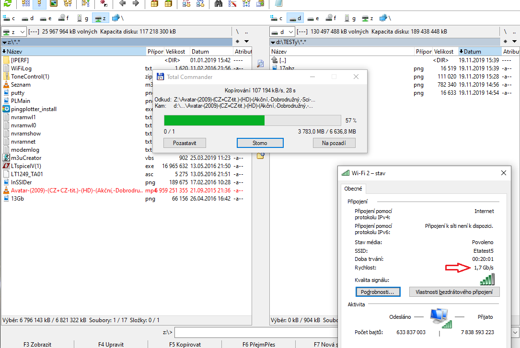Open the left panel drive dropdown z
The image size is (520, 348).
[x=13, y=32]
